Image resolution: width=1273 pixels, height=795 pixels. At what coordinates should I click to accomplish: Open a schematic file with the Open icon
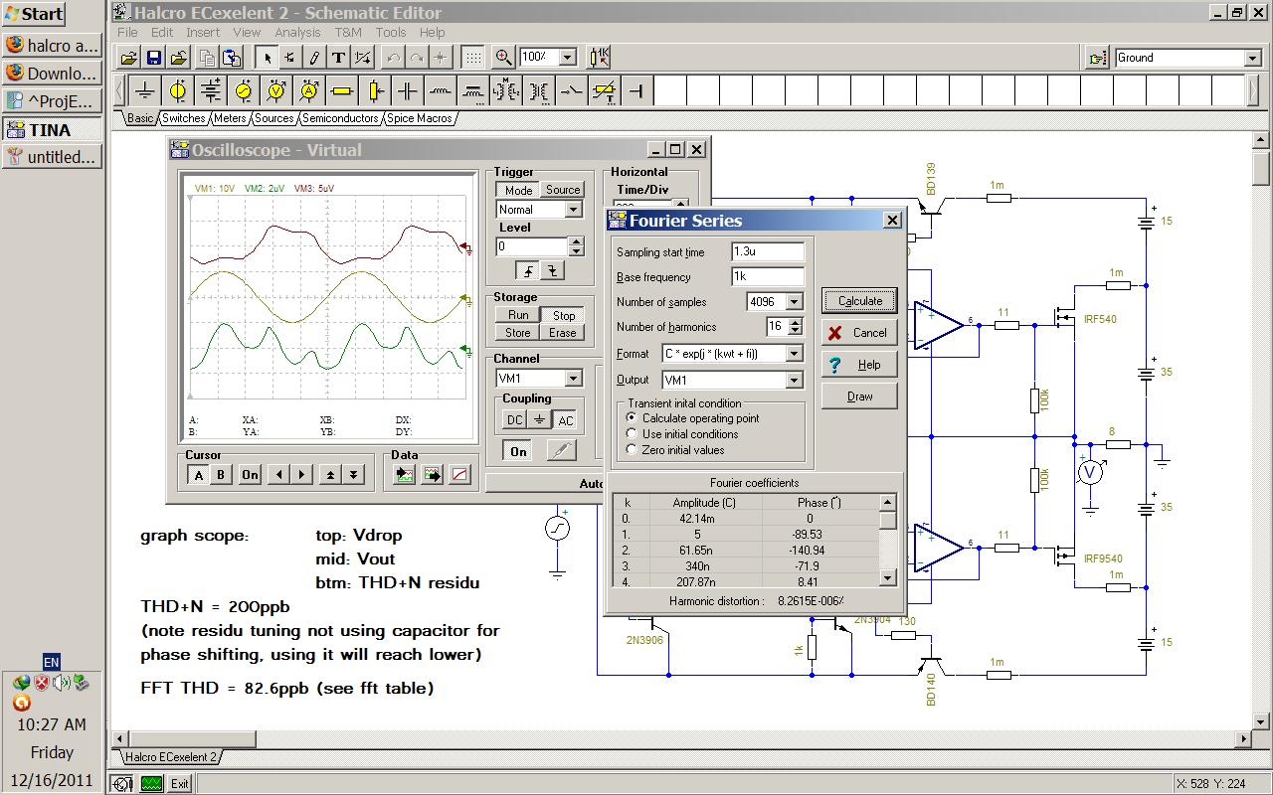pyautogui.click(x=128, y=58)
